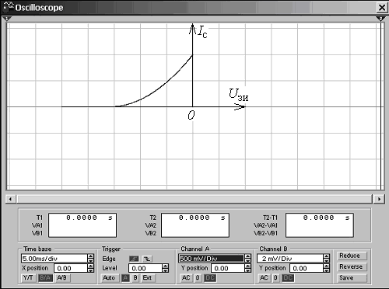Increase Channel A volts per division
The height and width of the screenshot is (289, 389).
(x=248, y=256)
